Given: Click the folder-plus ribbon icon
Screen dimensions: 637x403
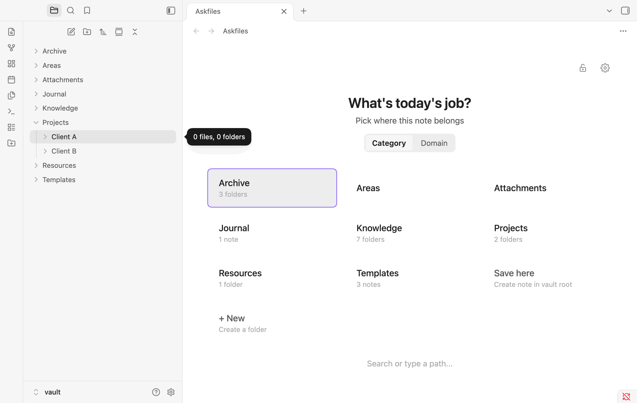Looking at the screenshot, I should click(x=11, y=143).
